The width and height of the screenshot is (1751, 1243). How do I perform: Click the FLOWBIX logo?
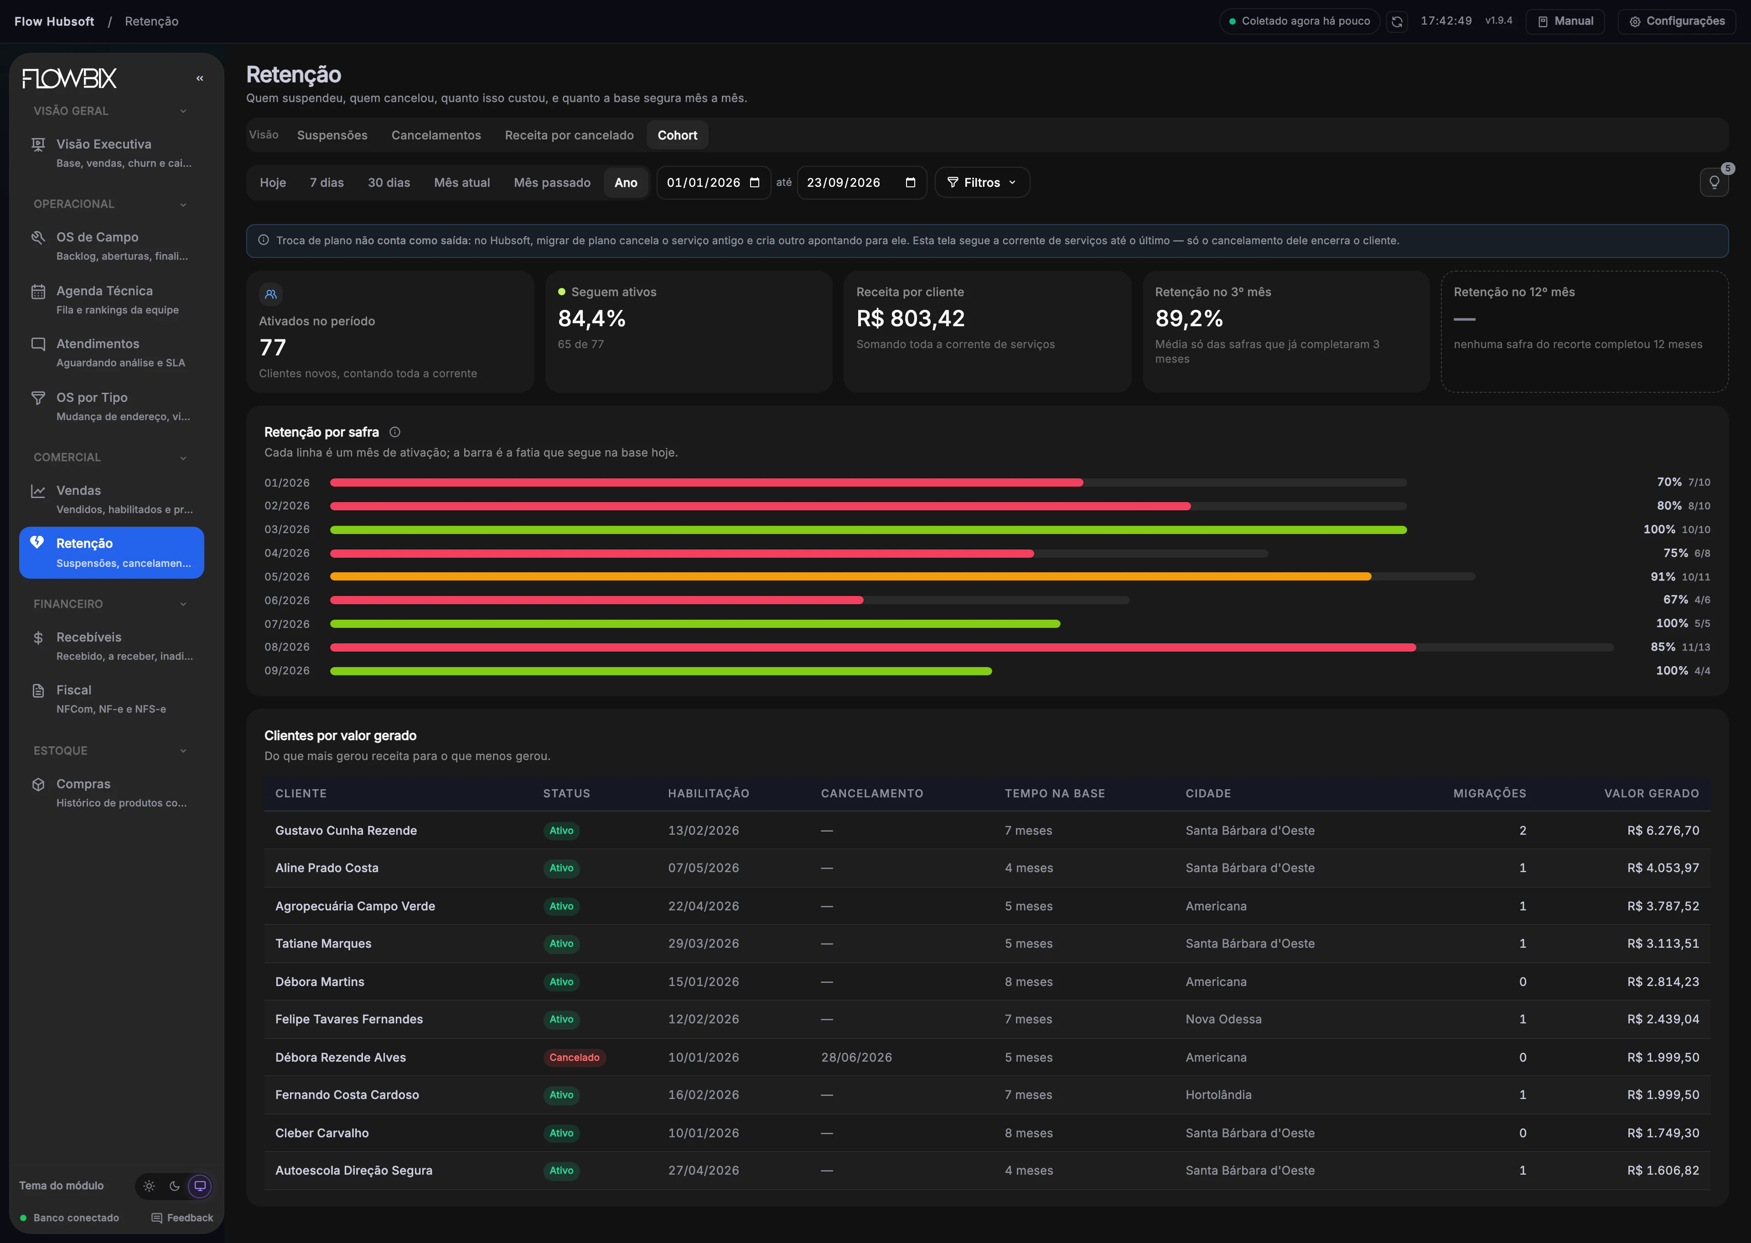tap(70, 78)
